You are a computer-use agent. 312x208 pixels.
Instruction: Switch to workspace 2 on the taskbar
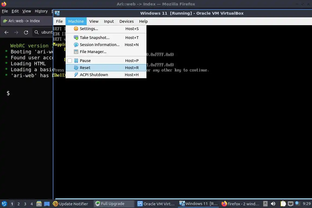point(18,204)
